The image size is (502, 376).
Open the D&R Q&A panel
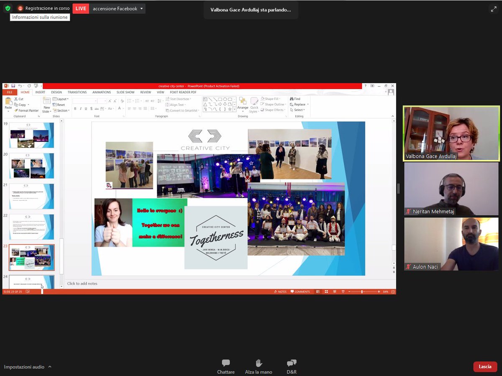[292, 367]
